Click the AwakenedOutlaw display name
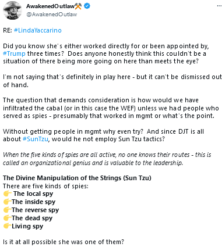This screenshot has width=222, height=247. point(51,6)
